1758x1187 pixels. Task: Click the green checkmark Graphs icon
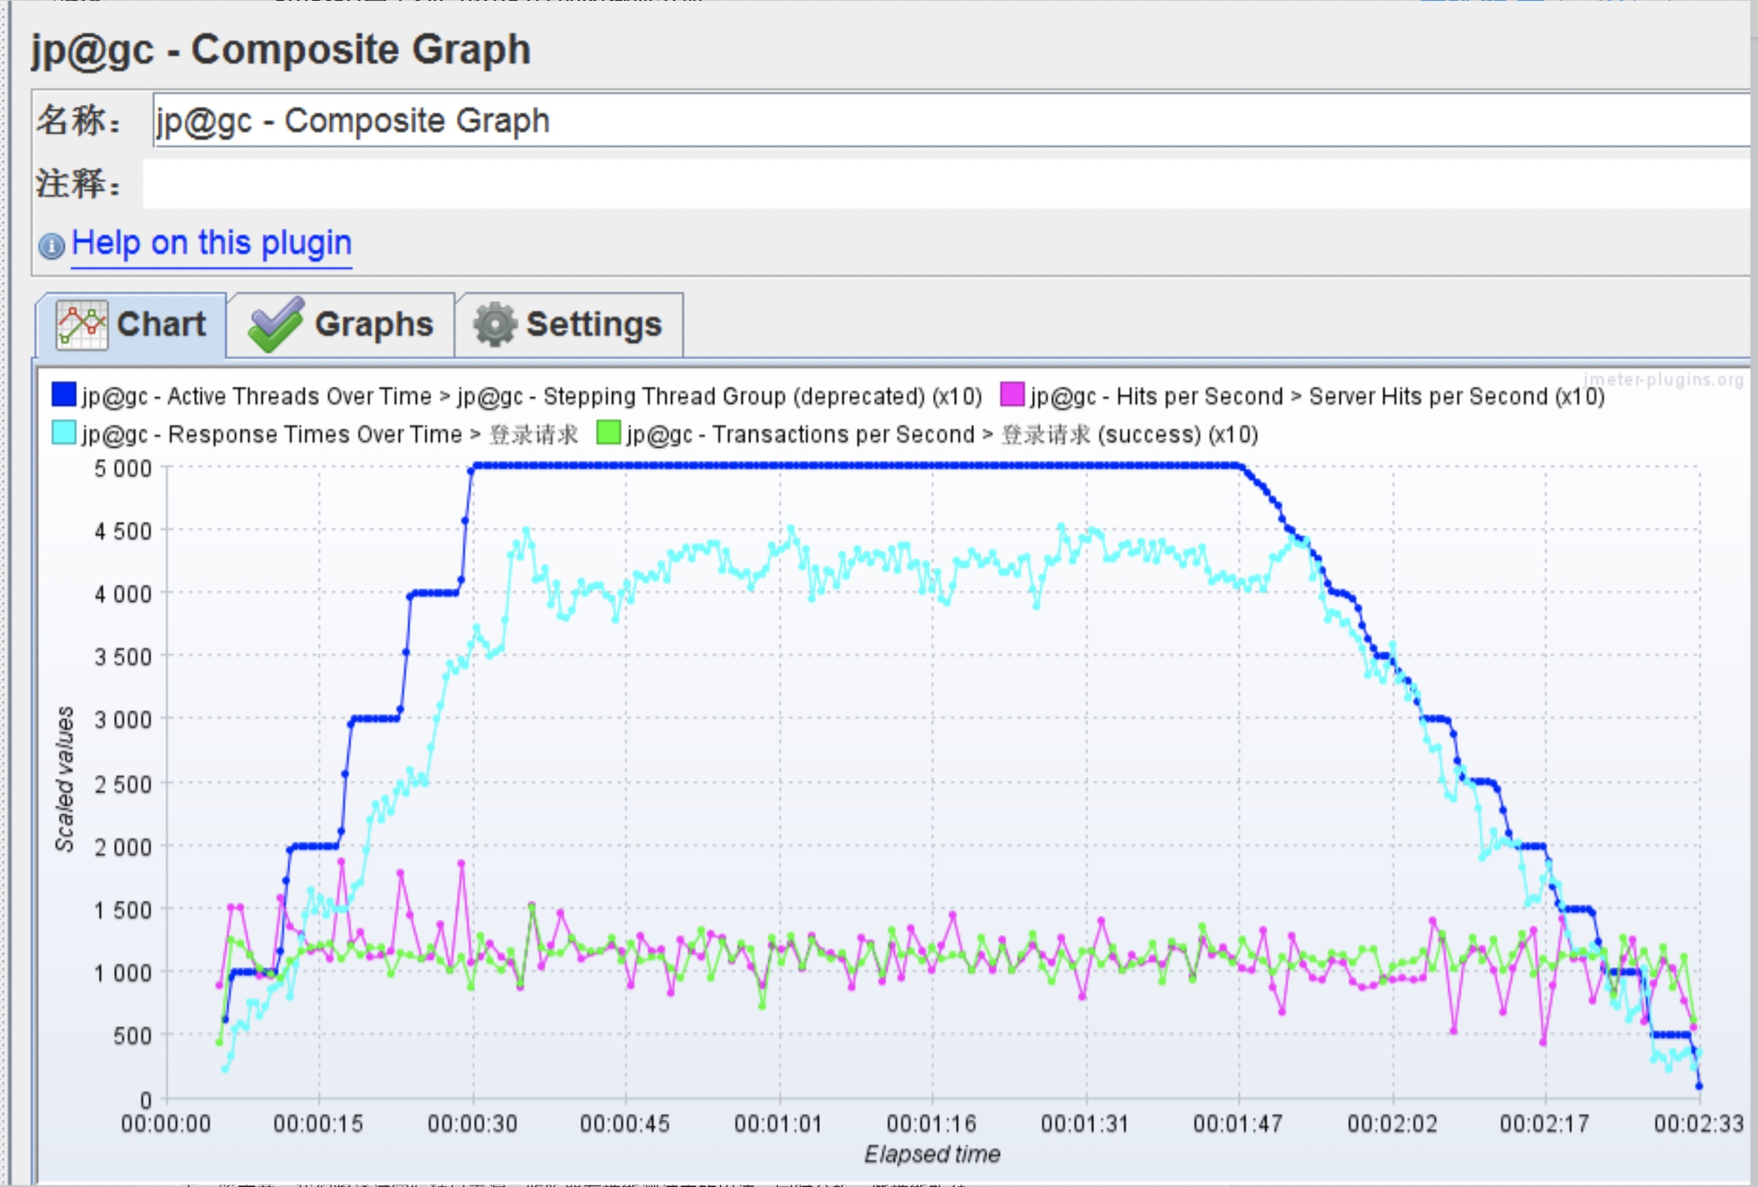pos(276,324)
